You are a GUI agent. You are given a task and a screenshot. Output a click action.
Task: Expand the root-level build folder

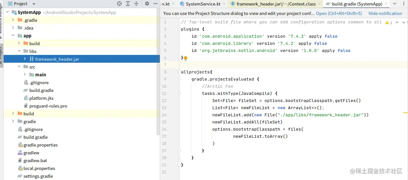pyautogui.click(x=13, y=114)
